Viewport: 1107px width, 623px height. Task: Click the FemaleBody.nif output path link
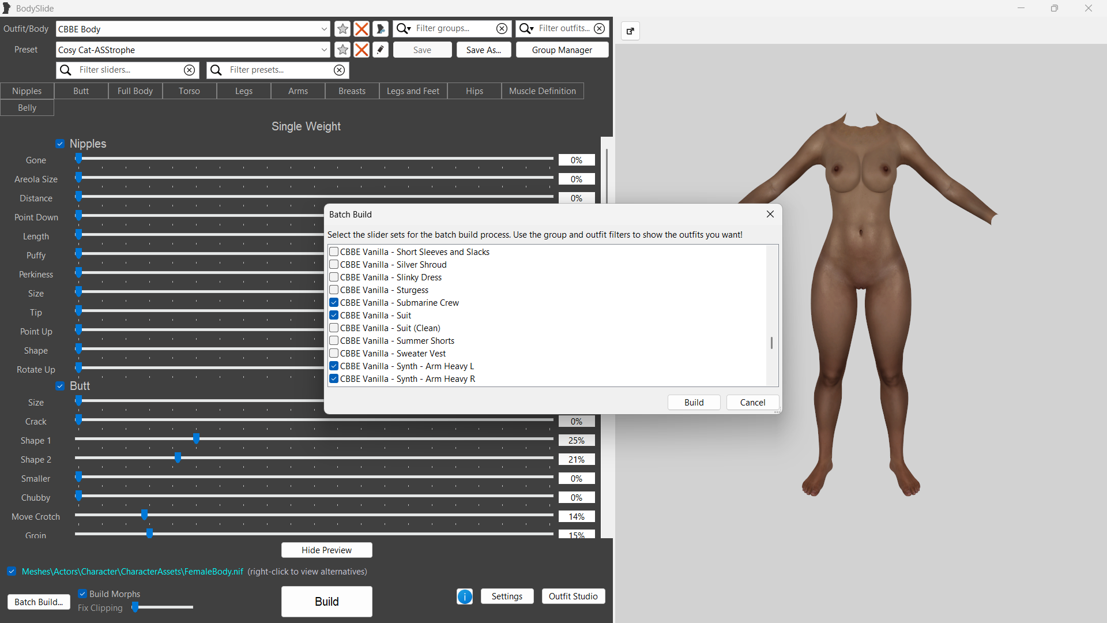[133, 571]
